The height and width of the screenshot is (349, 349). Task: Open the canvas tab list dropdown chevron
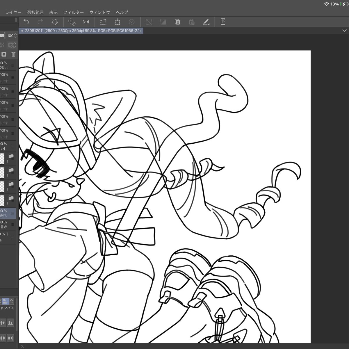[x=344, y=31]
